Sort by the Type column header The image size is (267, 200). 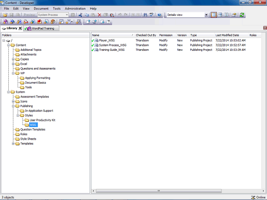click(x=202, y=35)
